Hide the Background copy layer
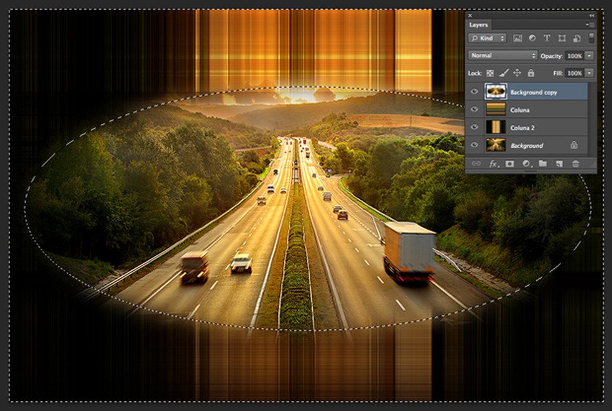Image resolution: width=612 pixels, height=411 pixels. (x=474, y=91)
